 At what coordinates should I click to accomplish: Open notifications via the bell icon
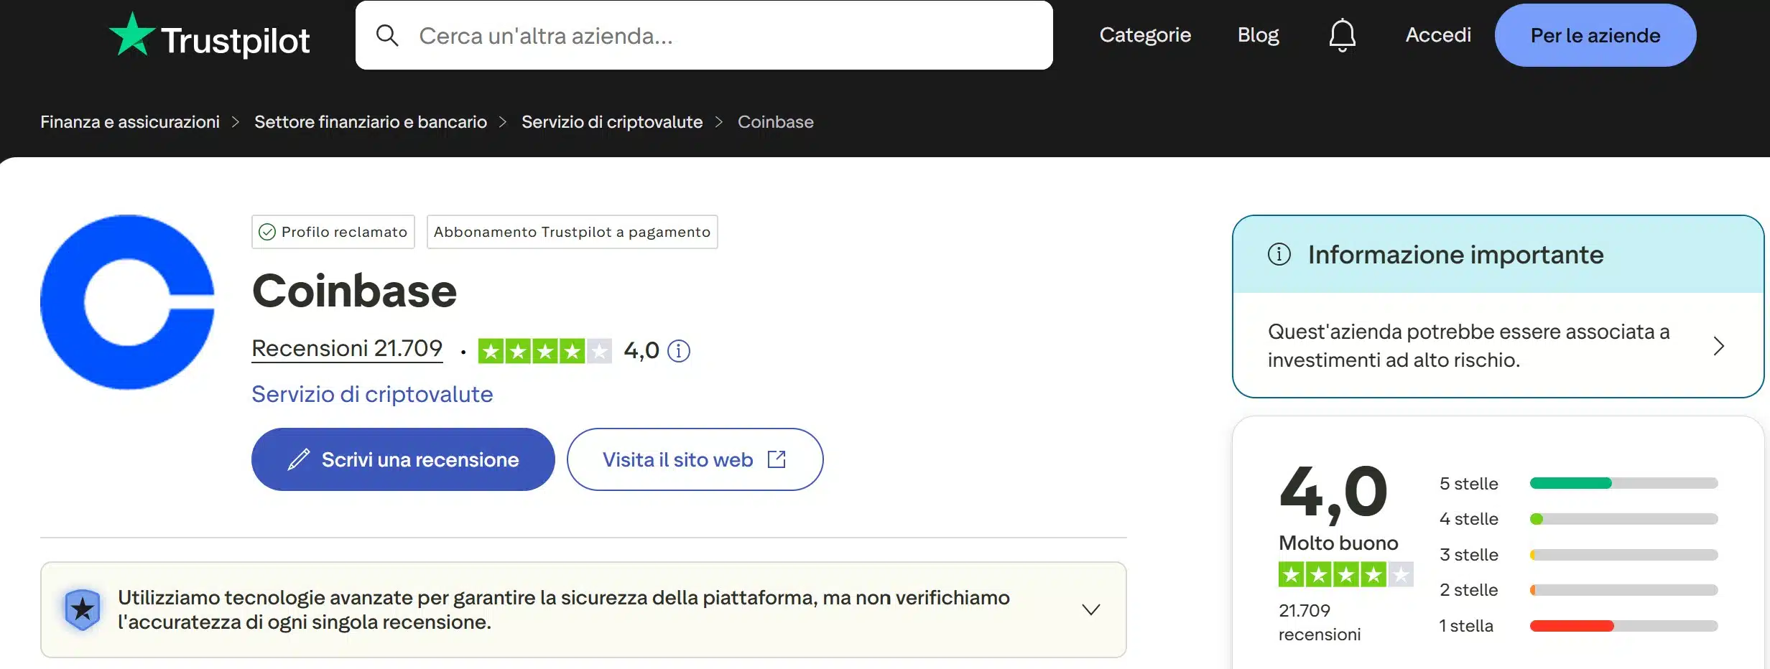point(1342,34)
